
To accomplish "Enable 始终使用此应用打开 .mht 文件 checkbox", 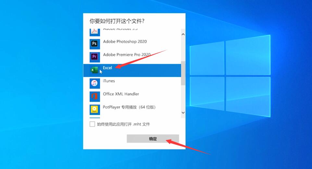I will 92,124.
